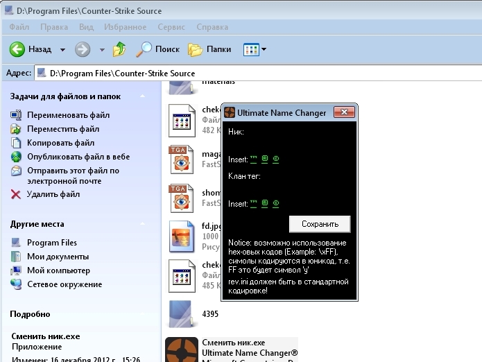
Task: Open the Файл menu
Action: coord(19,27)
